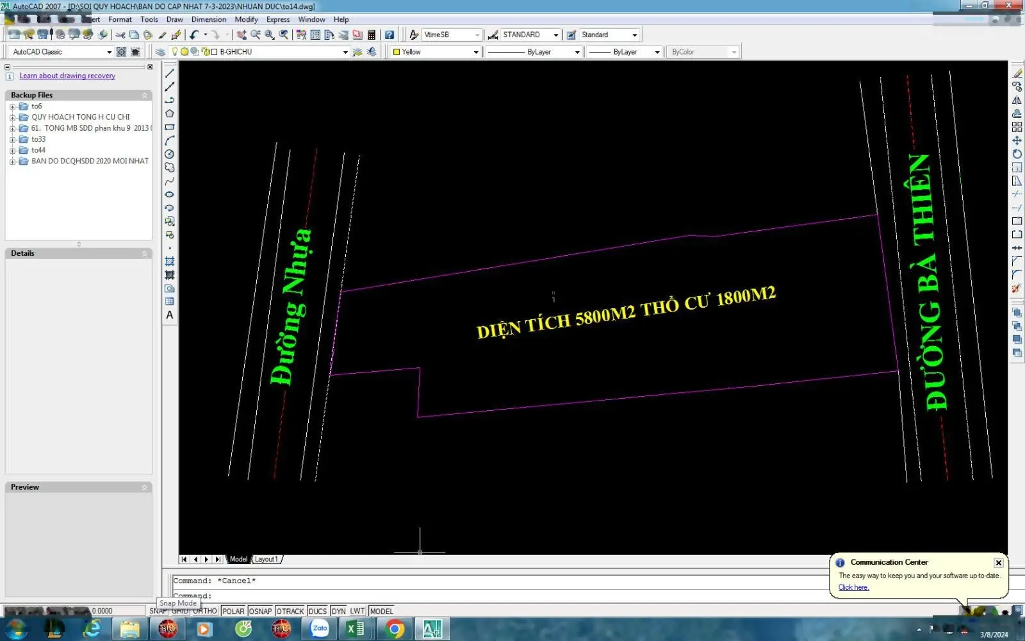Toggle the MODEL space status button
The width and height of the screenshot is (1025, 641).
(x=382, y=611)
